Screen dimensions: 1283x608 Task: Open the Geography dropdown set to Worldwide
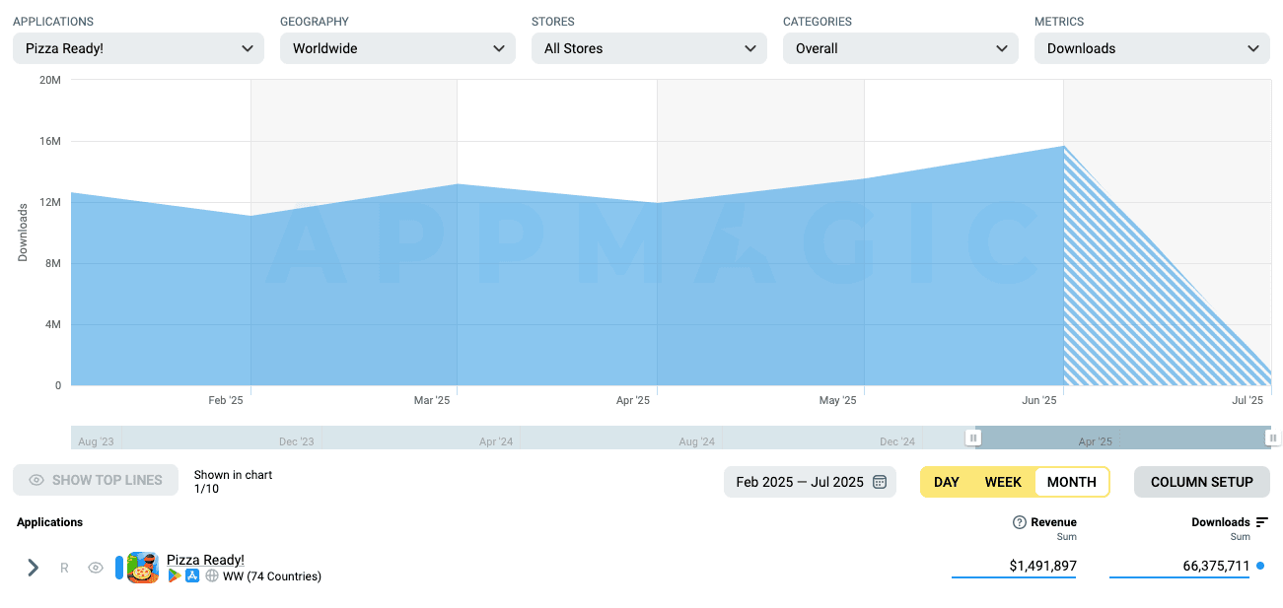click(397, 48)
